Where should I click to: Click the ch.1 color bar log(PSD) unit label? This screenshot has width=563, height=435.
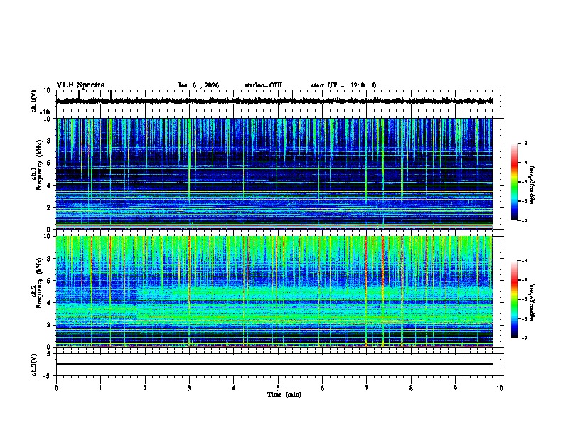pyautogui.click(x=532, y=185)
